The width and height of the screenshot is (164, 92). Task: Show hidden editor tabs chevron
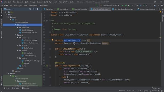[159, 9]
